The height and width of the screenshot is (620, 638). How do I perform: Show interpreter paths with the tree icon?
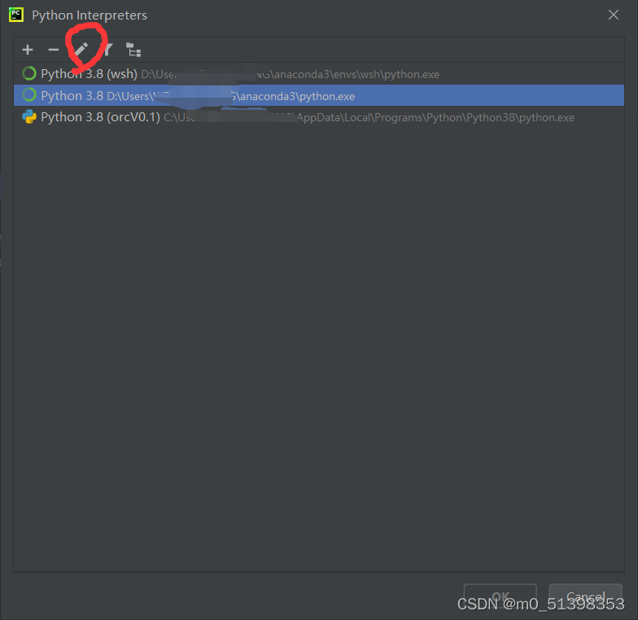133,50
